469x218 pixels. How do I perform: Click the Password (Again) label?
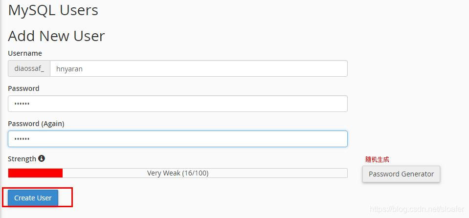click(36, 124)
